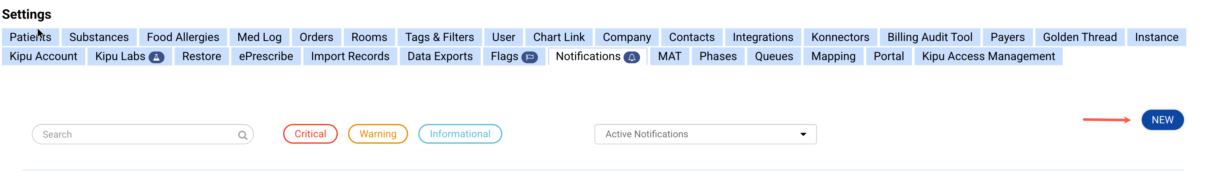This screenshot has height=171, width=1205.
Task: Open the Active Notifications dropdown
Action: pos(705,134)
